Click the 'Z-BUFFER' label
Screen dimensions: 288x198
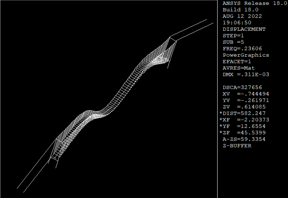click(237, 146)
